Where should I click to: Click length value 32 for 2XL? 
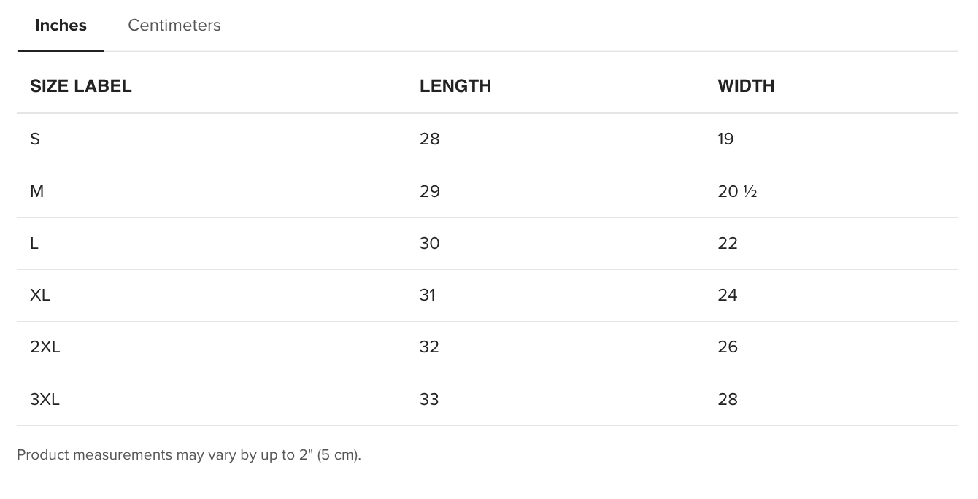pyautogui.click(x=430, y=347)
